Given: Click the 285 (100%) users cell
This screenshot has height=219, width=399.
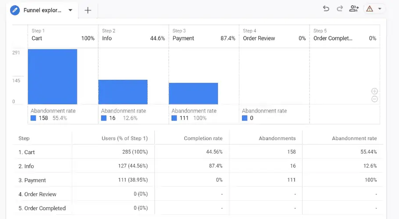Looking at the screenshot, I should [135, 152].
